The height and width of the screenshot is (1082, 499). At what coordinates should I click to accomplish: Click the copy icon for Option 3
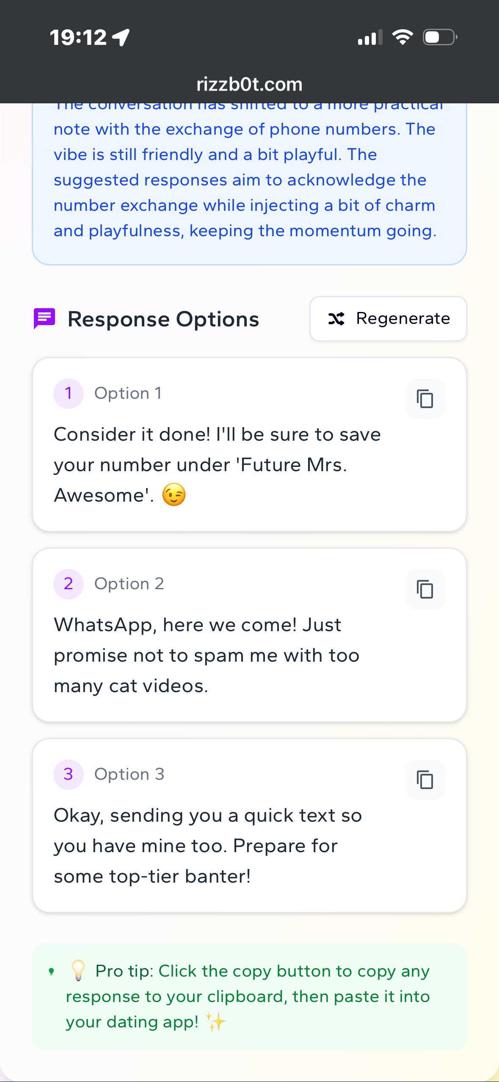pyautogui.click(x=425, y=779)
